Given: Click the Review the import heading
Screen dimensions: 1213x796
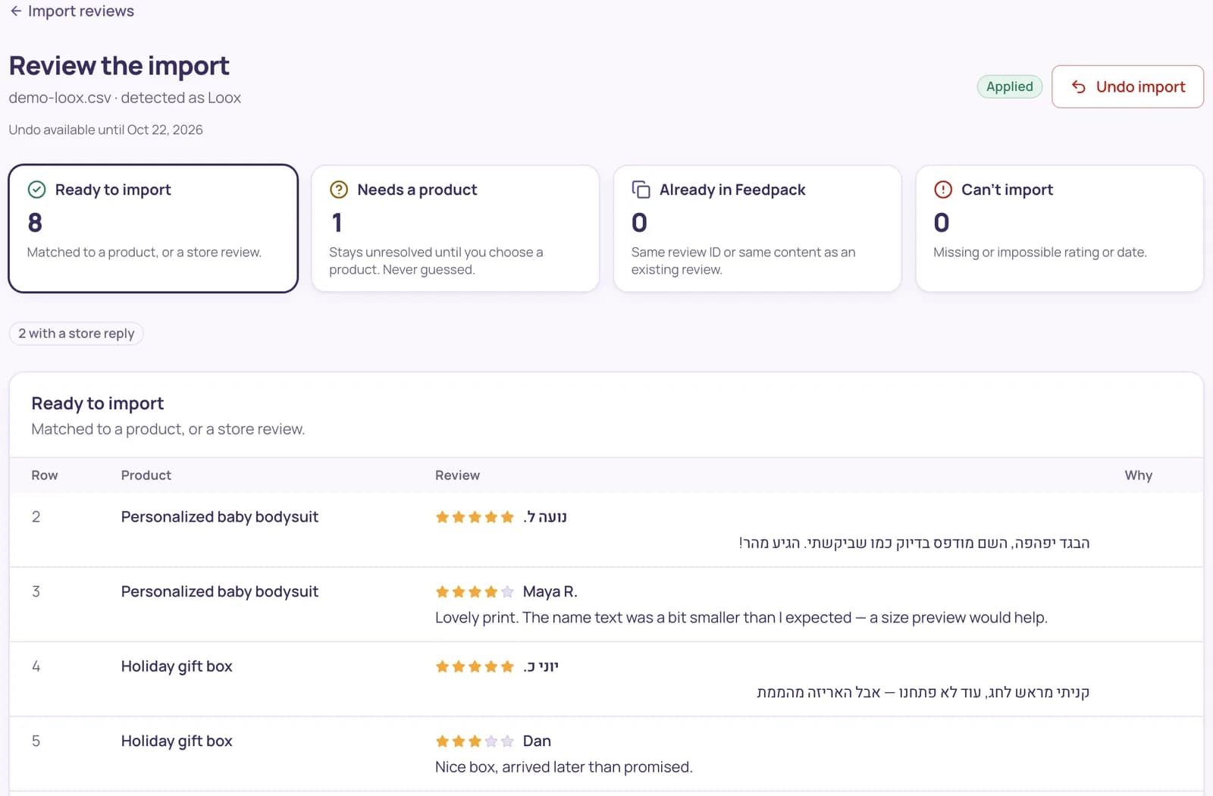Looking at the screenshot, I should pos(119,66).
